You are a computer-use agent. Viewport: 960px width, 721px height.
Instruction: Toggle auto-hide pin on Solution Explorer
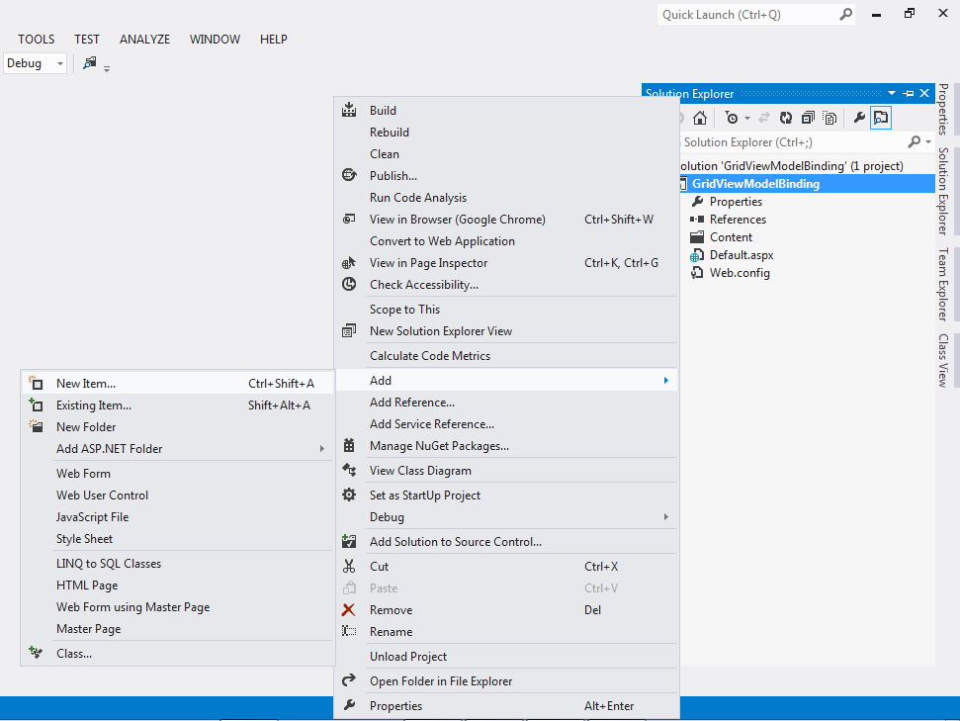pos(909,93)
